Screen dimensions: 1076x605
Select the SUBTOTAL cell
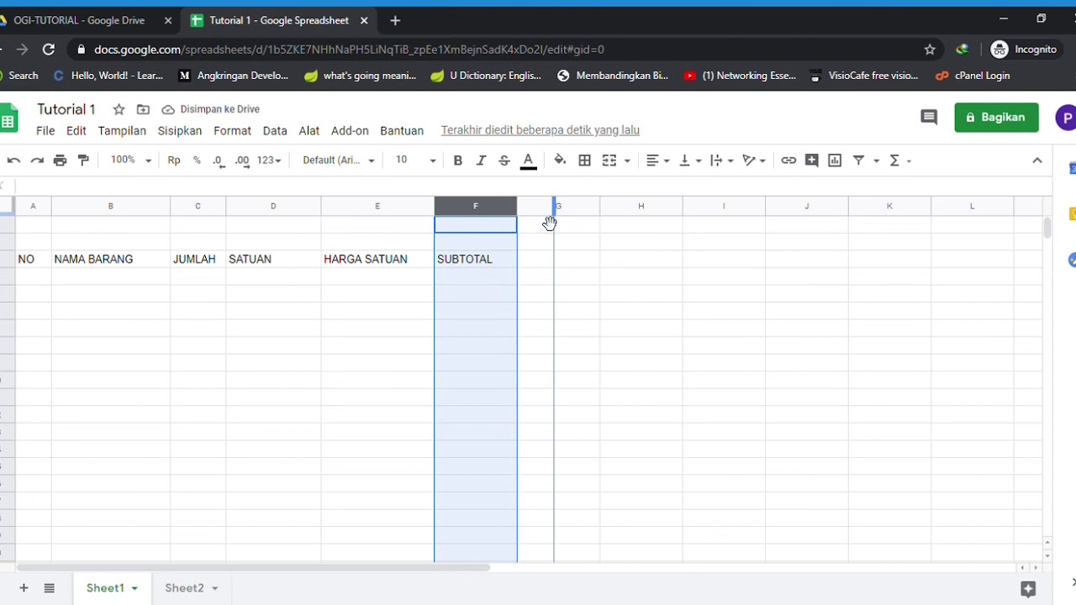pyautogui.click(x=476, y=259)
